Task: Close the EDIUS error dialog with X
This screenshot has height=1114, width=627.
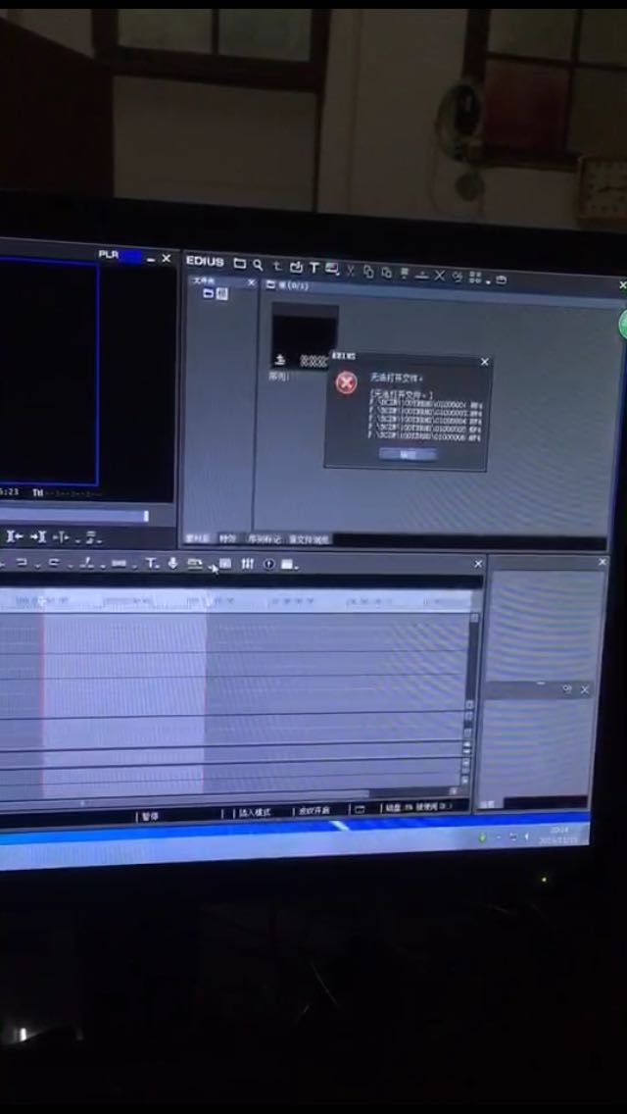Action: pos(484,362)
